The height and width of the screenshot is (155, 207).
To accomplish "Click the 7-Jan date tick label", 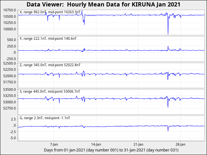I will tap(54, 144).
